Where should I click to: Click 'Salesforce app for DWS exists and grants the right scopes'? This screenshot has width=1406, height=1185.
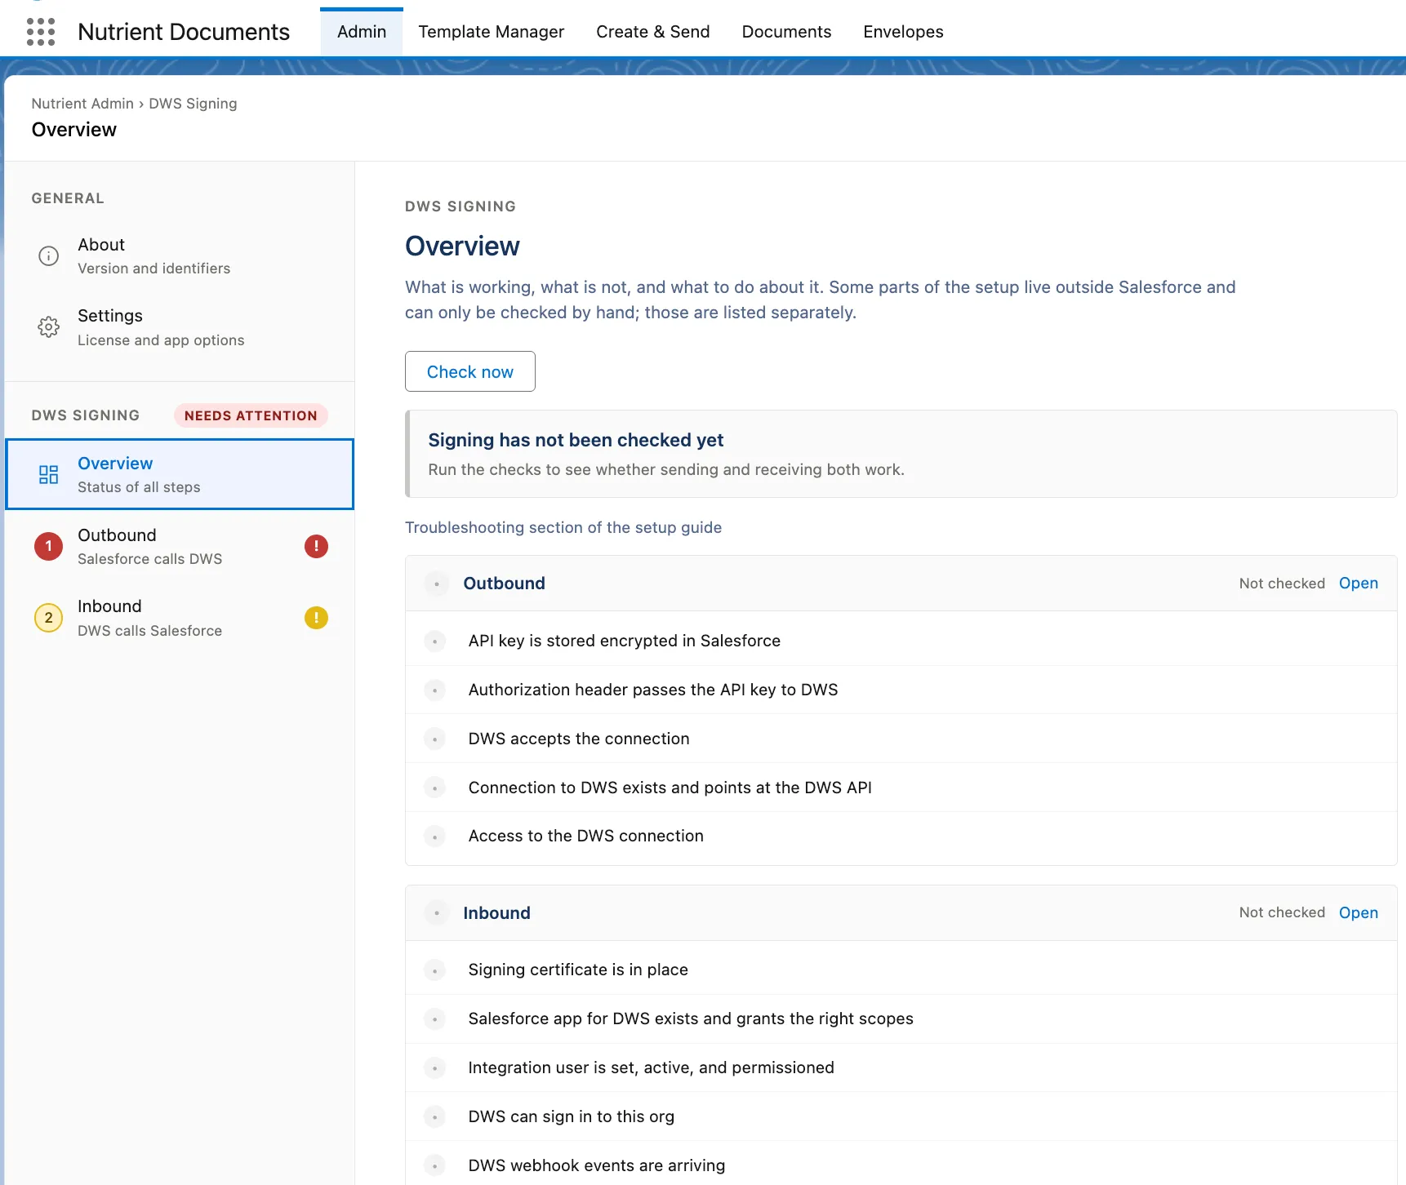(x=691, y=1019)
